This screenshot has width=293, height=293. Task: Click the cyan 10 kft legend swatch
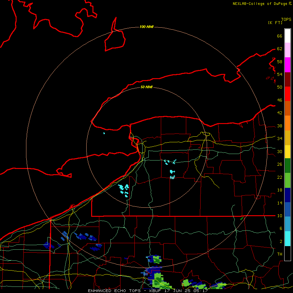coord(287,239)
